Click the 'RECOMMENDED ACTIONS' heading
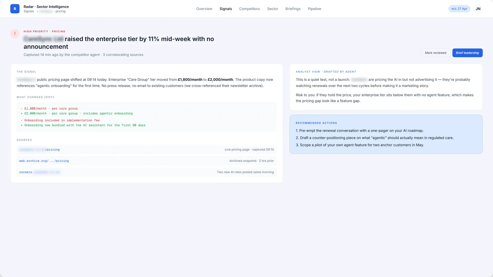Image resolution: width=493 pixels, height=277 pixels. (x=316, y=123)
